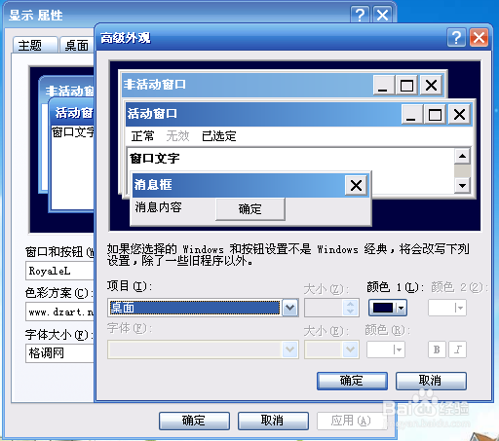This screenshot has height=441, width=499.
Task: Click 应用(A) in 显示 属性 window
Action: [352, 421]
